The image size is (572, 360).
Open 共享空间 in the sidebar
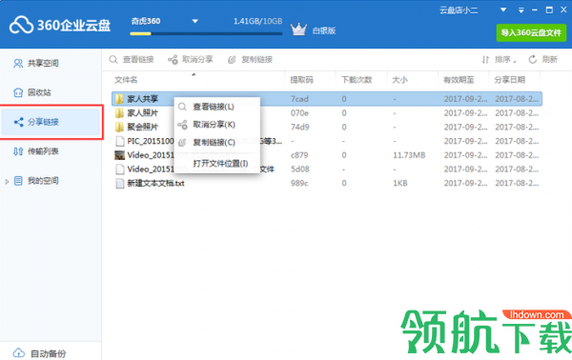click(x=43, y=64)
